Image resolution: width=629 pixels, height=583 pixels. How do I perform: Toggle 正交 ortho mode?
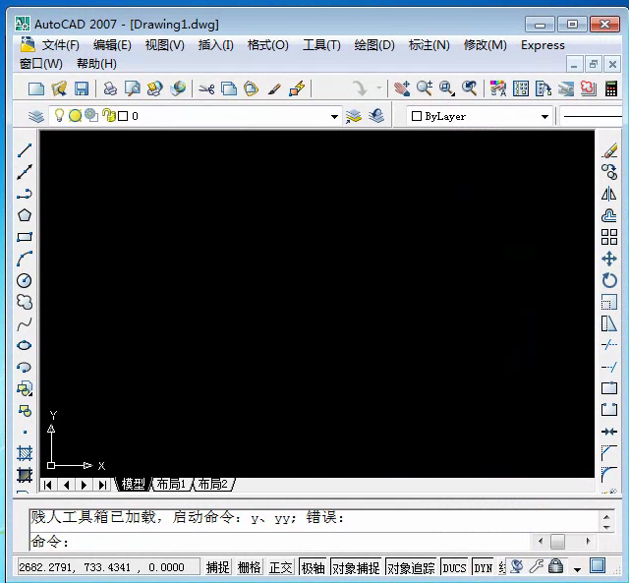pyautogui.click(x=281, y=567)
